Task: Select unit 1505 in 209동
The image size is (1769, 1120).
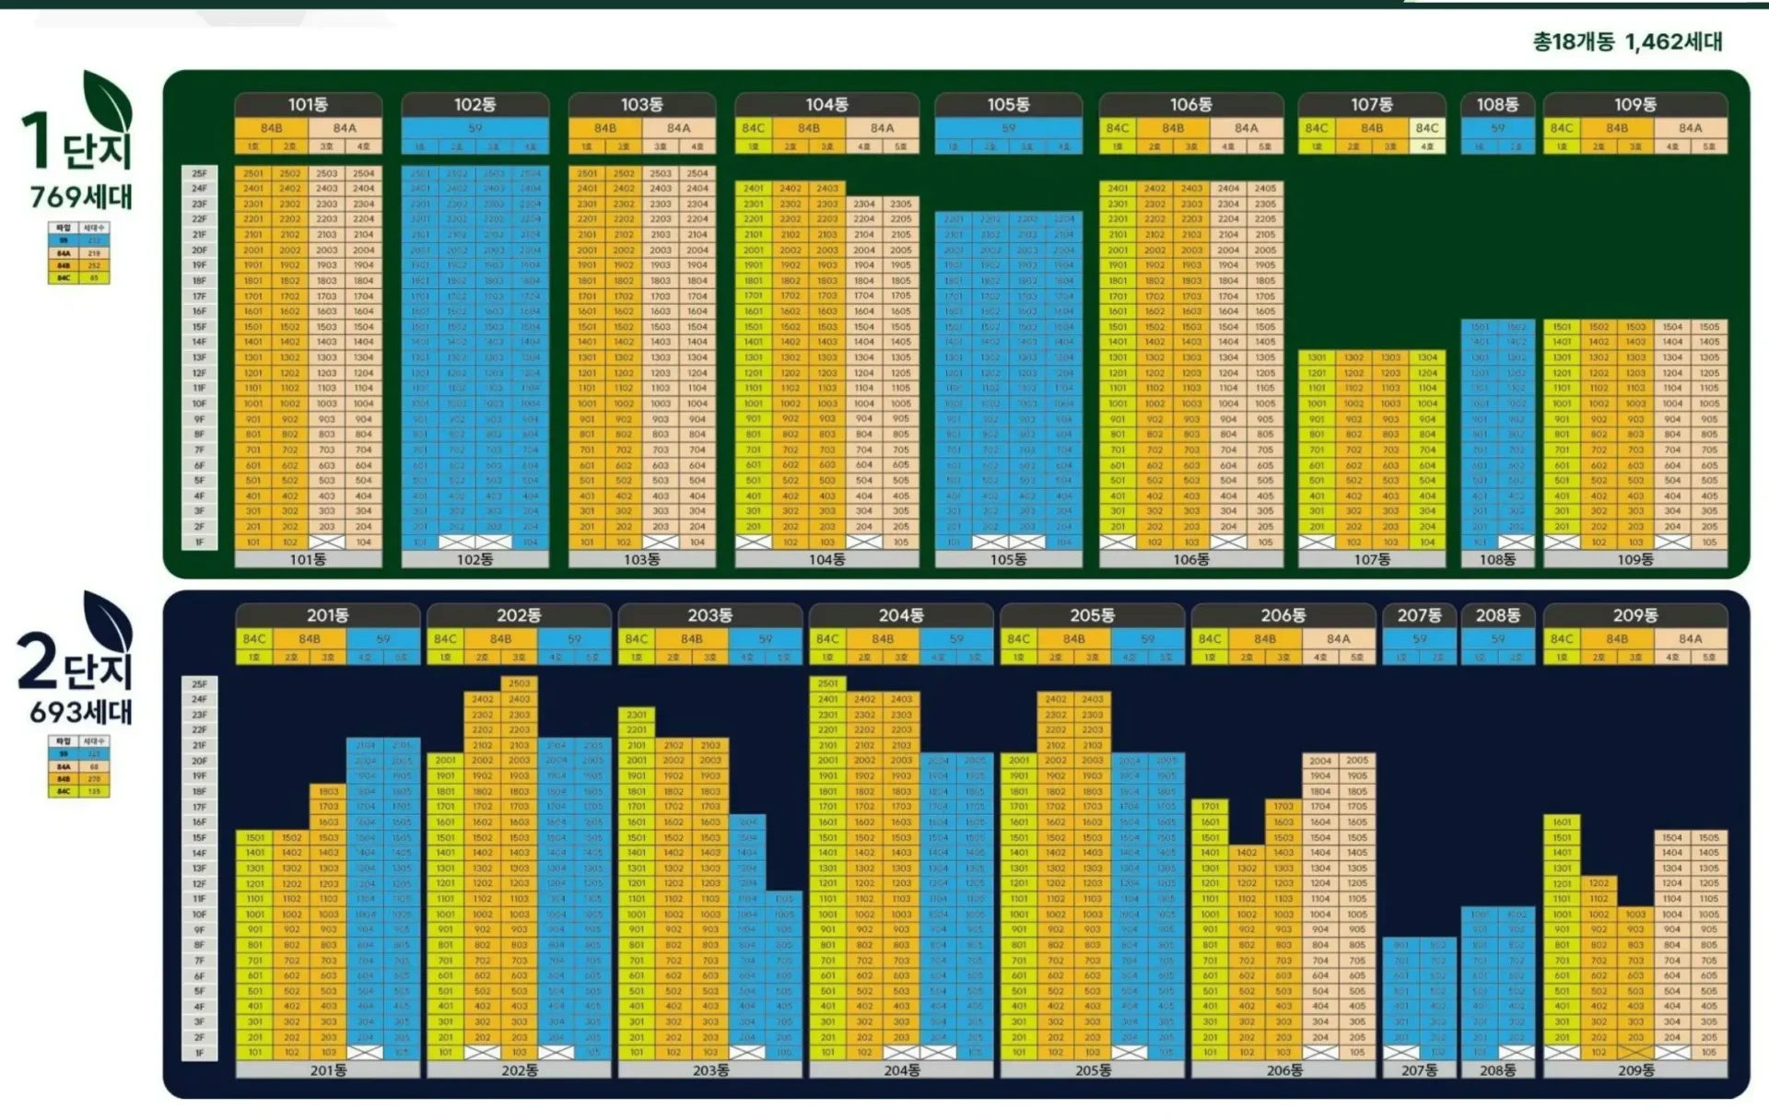Action: click(1709, 837)
